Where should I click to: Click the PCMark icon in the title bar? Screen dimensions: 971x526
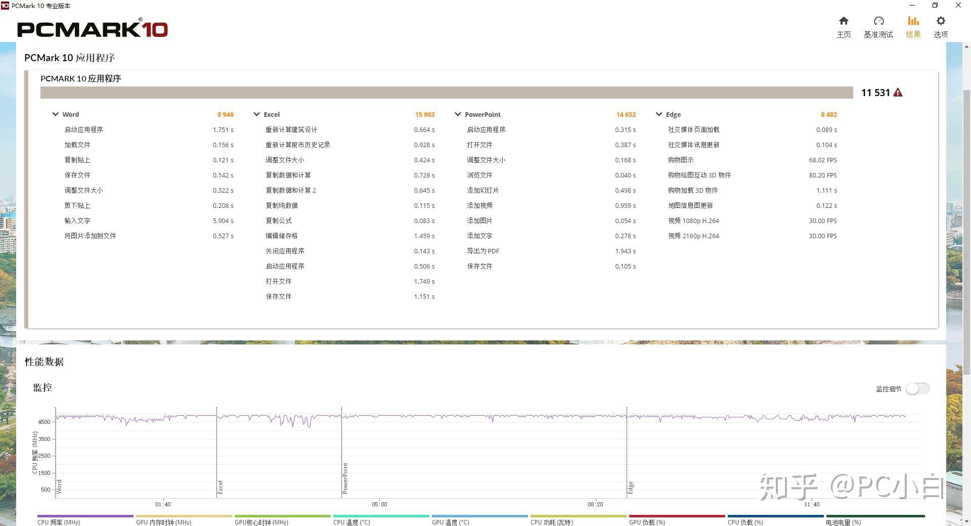[6, 6]
